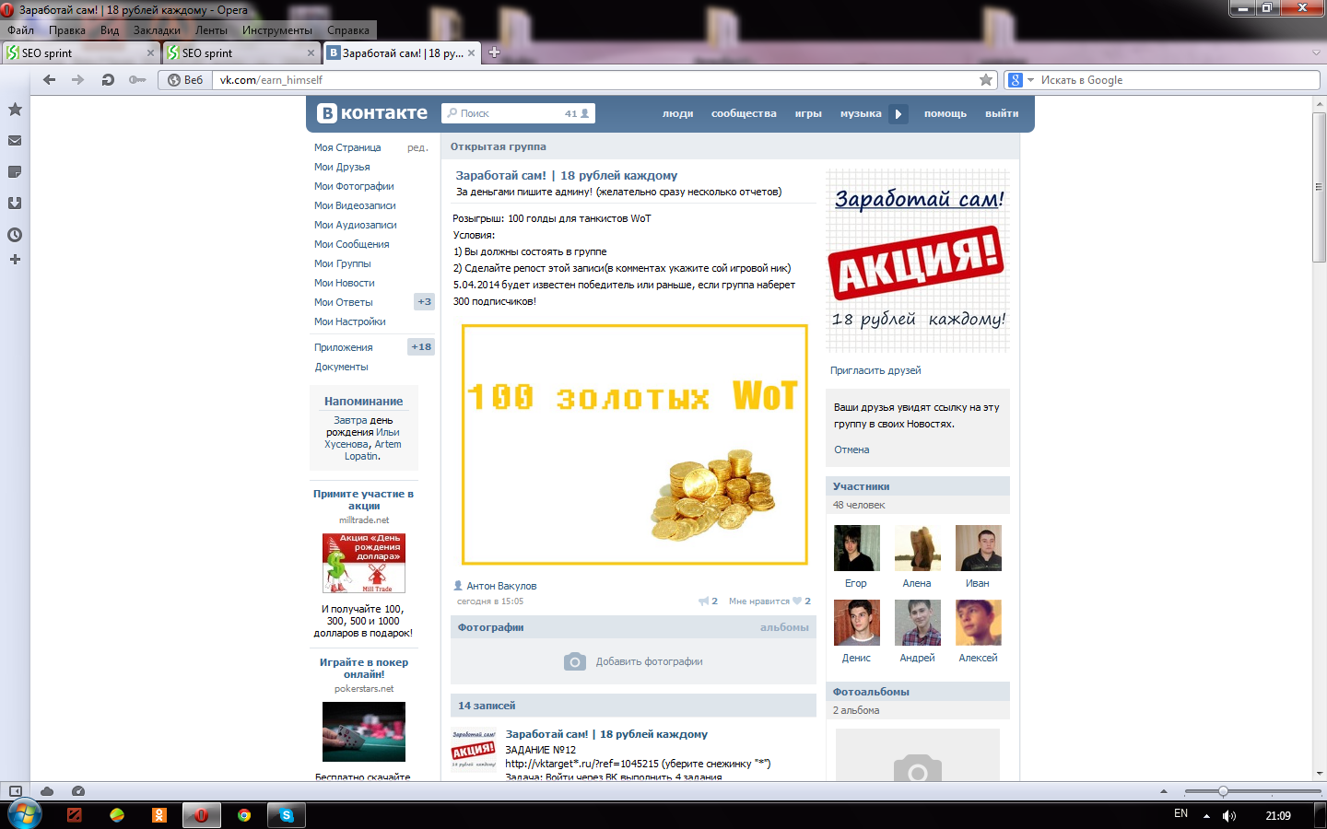Click the milltrade.net ad image
The image size is (1327, 829).
363,563
